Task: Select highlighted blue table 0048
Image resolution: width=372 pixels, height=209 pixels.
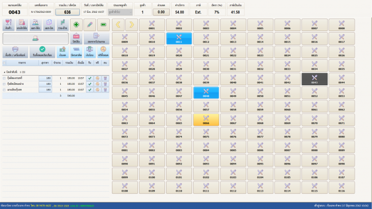Action: (206, 92)
